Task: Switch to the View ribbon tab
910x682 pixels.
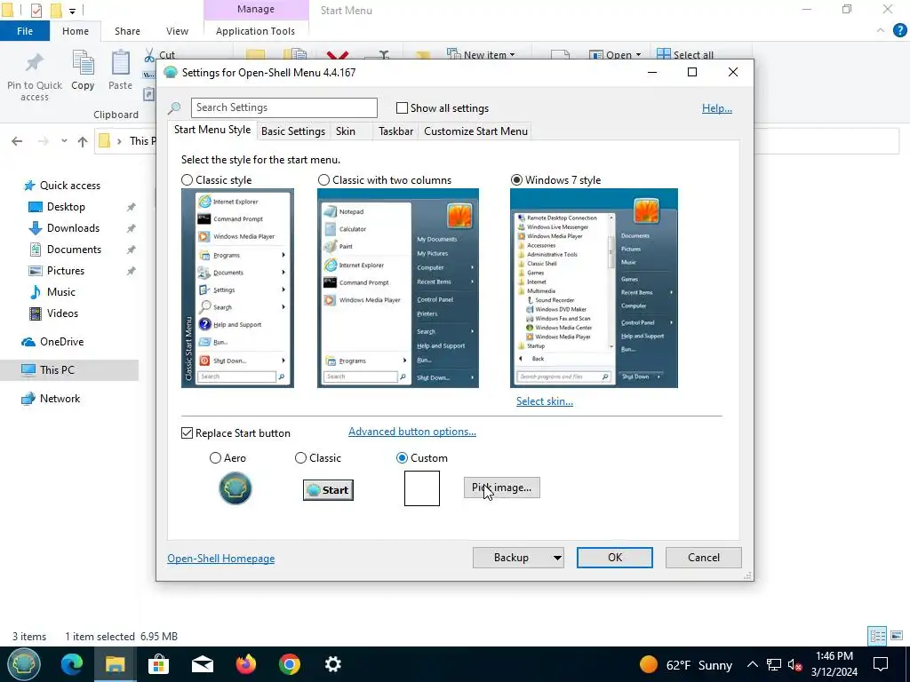Action: [177, 31]
